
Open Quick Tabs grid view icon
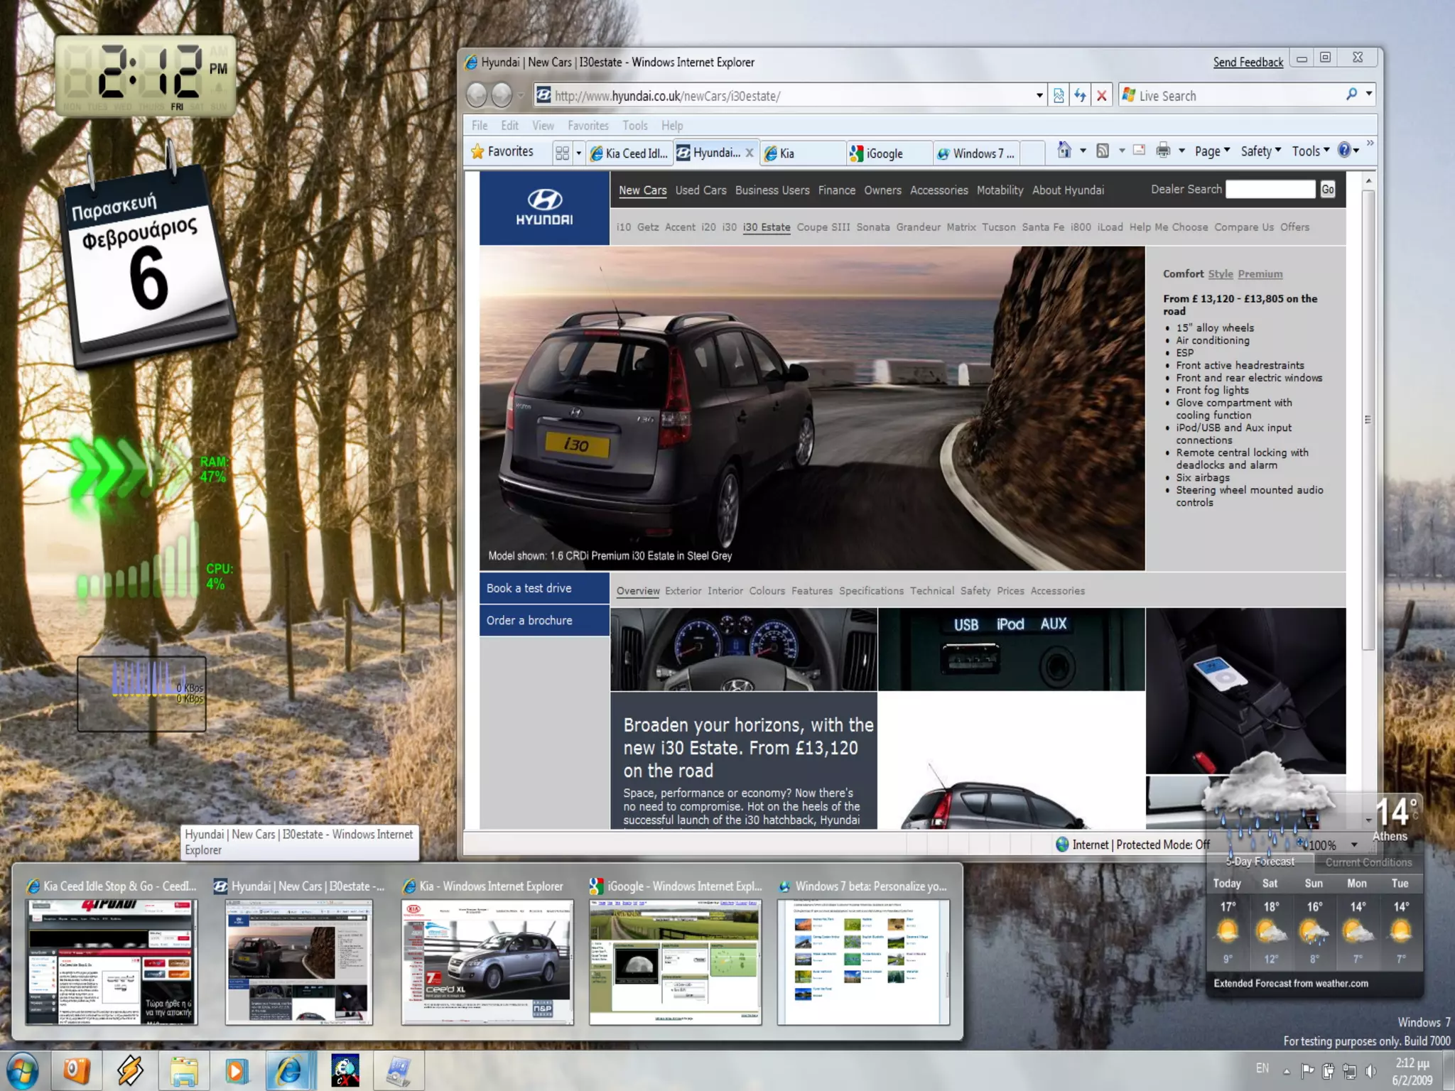tap(562, 153)
